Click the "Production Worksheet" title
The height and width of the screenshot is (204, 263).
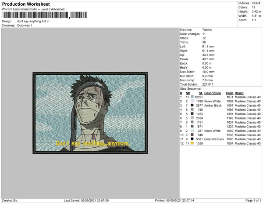pos(26,4)
